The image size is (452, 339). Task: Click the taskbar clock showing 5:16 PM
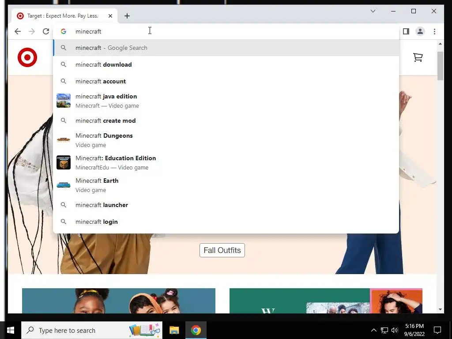414,330
